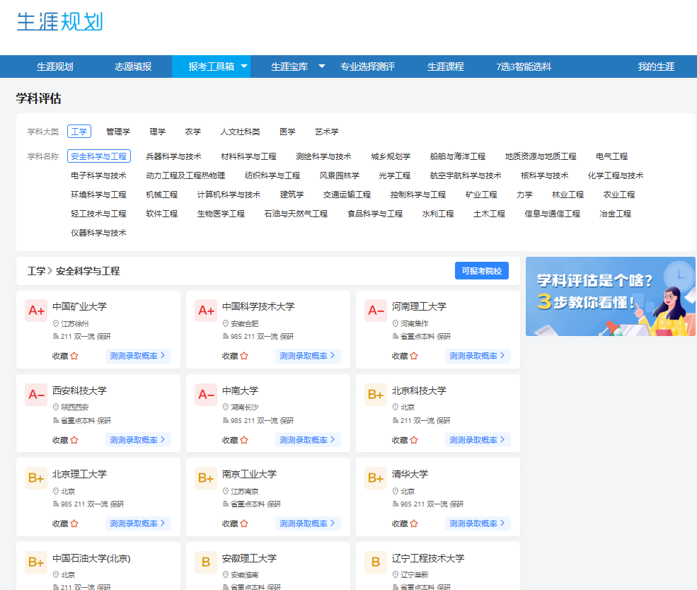697x590 pixels.
Task: Click A- badge beside 河南理工大学
Action: click(x=376, y=310)
